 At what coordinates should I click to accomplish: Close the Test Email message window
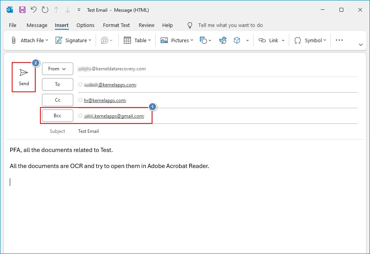click(360, 10)
